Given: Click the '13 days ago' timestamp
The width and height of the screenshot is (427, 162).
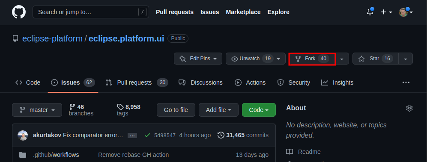Looking at the screenshot, I should coord(252,155).
